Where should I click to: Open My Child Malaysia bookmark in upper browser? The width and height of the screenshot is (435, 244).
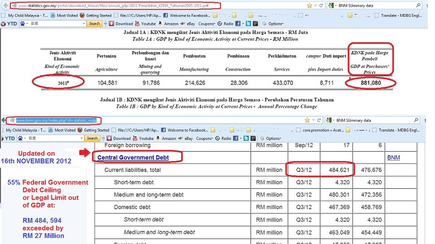(x=24, y=15)
